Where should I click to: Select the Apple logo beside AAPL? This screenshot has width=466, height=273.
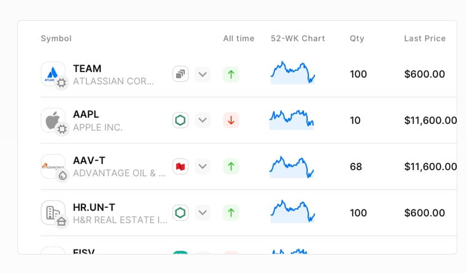click(x=52, y=118)
